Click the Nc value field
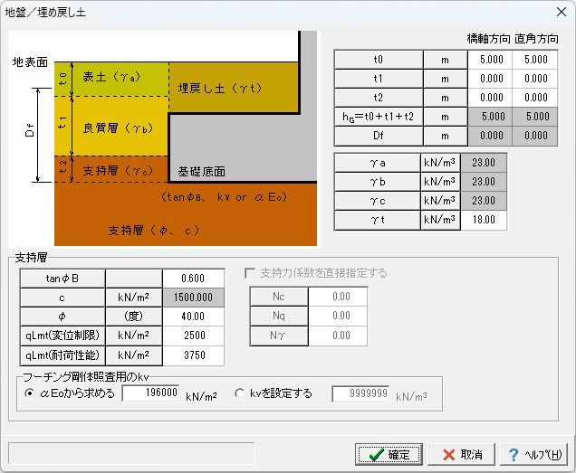 pos(338,297)
